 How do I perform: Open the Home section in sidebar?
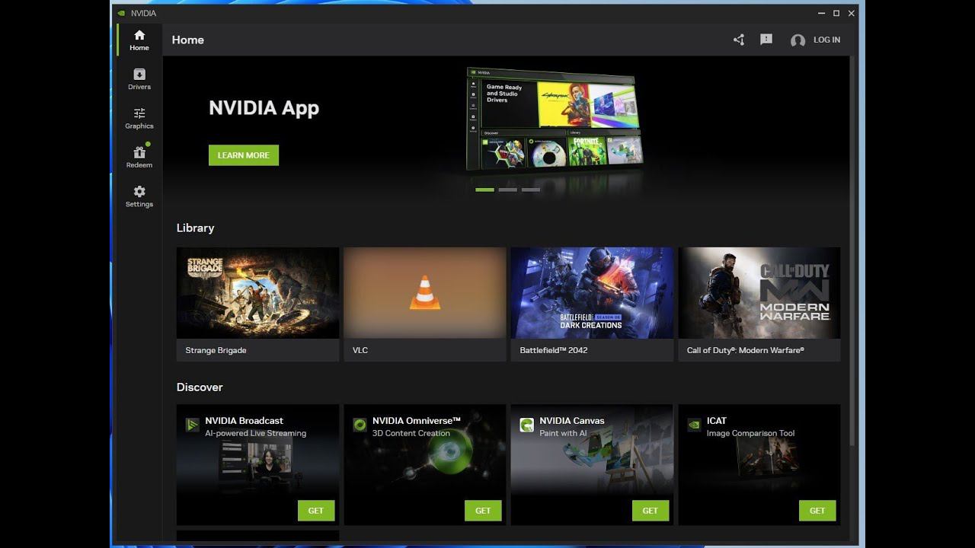click(x=139, y=40)
